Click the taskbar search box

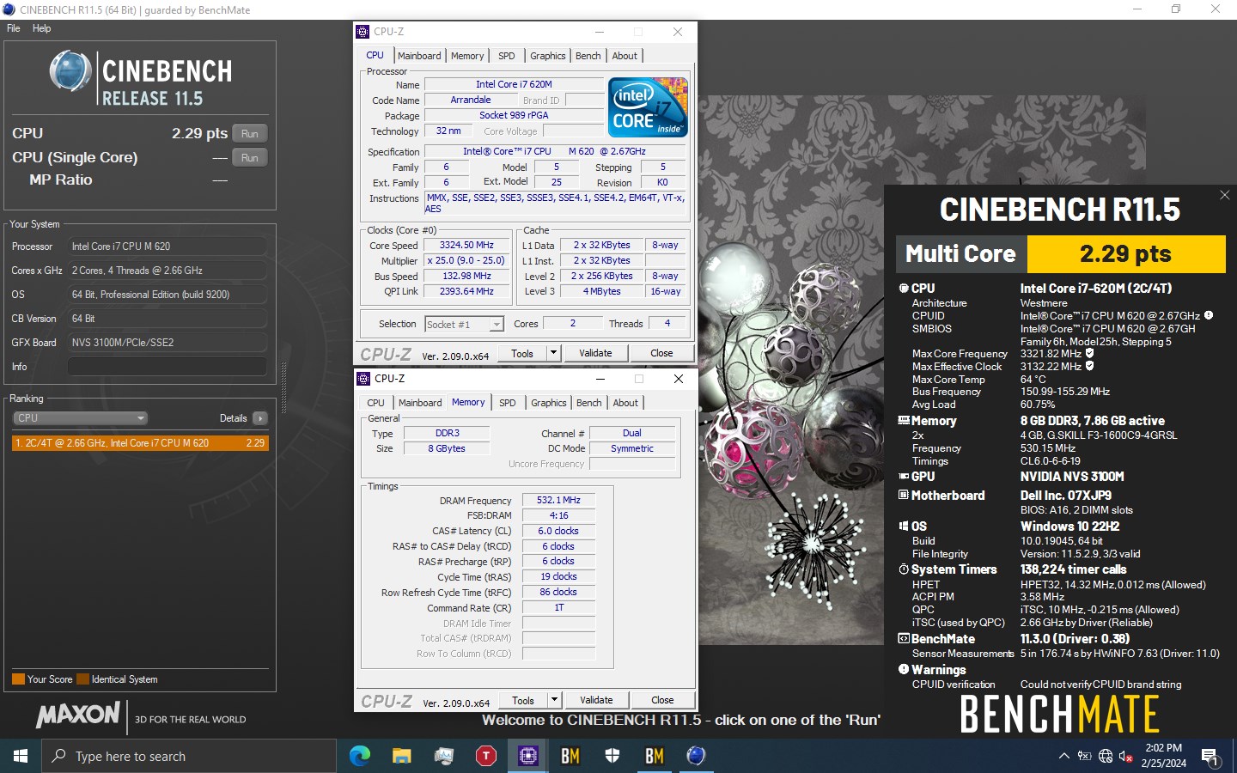point(189,756)
